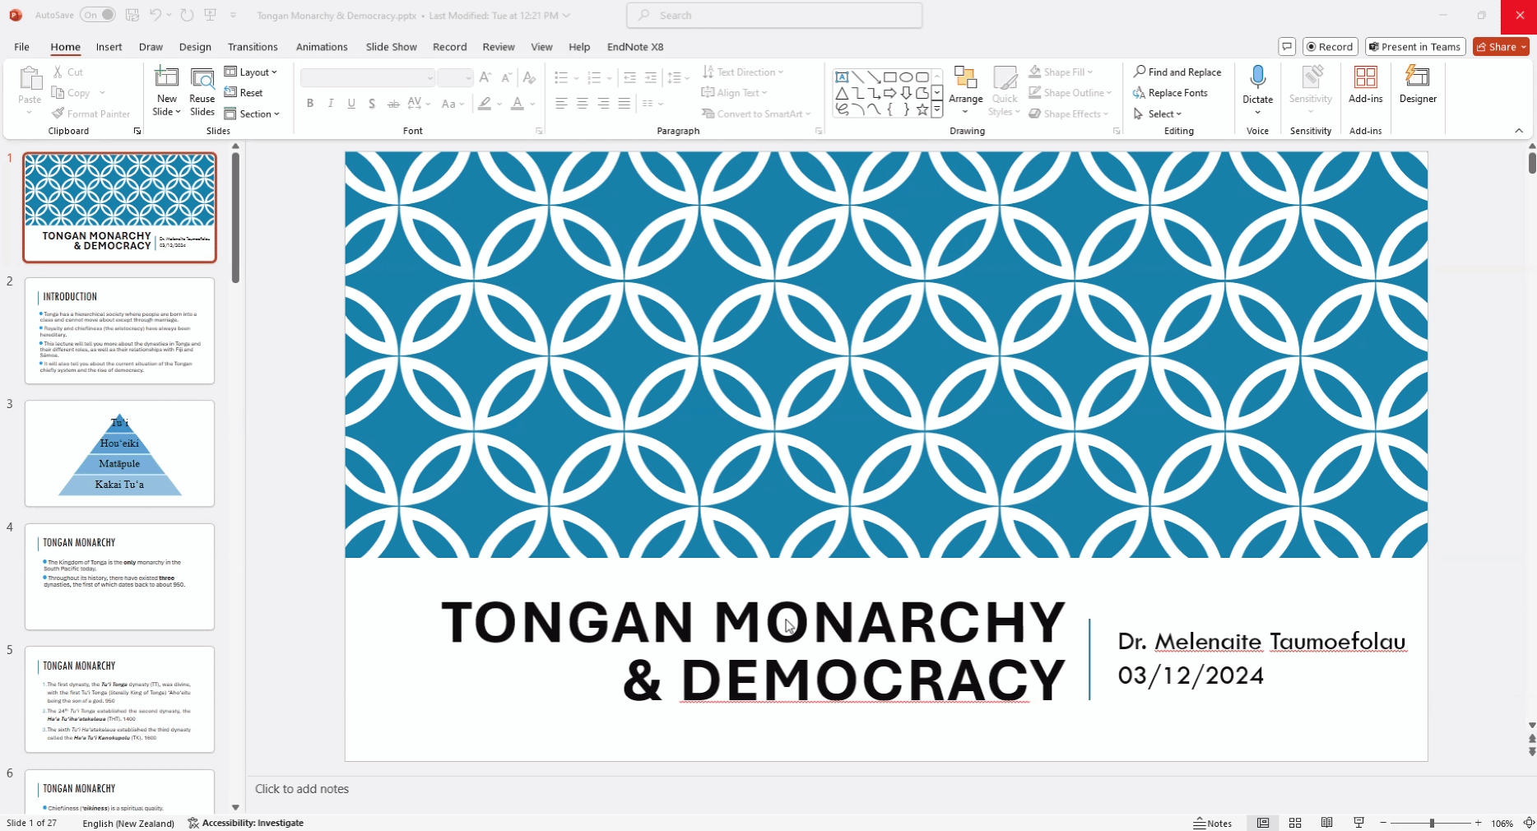1537x831 pixels.
Task: Switch to Slide Sorter view
Action: [1295, 823]
